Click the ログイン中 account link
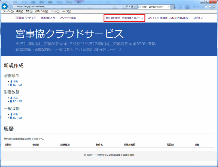The width and height of the screenshot is (218, 167). [x=168, y=18]
